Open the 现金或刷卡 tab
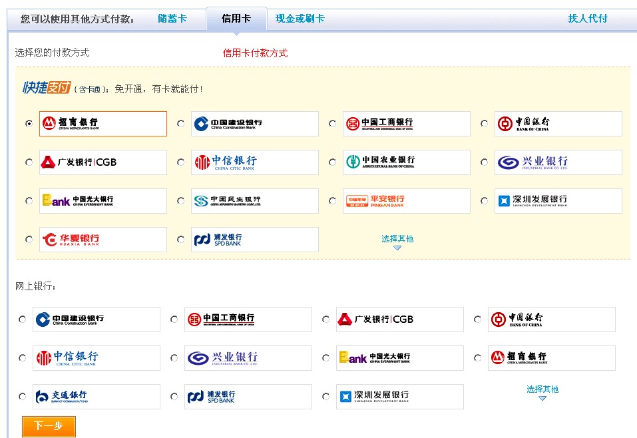This screenshot has height=438, width=637. tap(300, 19)
